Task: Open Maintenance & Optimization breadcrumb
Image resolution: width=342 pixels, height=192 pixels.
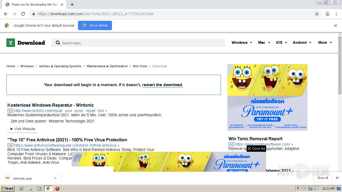Action: click(107, 66)
